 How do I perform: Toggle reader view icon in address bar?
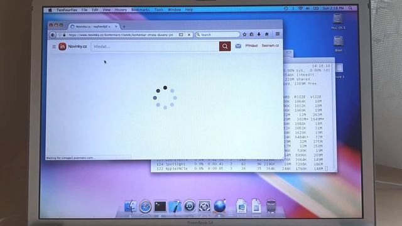[x=181, y=35]
